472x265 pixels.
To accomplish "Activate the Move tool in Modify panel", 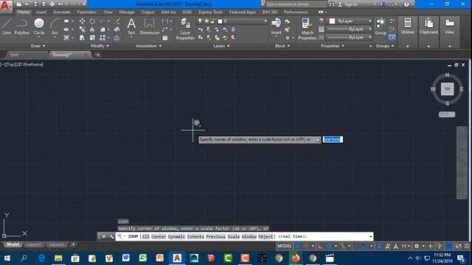I will (82, 21).
